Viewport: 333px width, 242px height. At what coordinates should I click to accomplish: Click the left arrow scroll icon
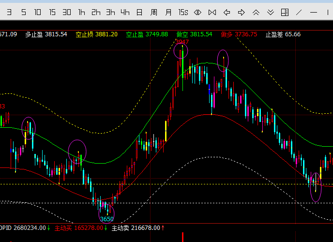tap(227, 12)
